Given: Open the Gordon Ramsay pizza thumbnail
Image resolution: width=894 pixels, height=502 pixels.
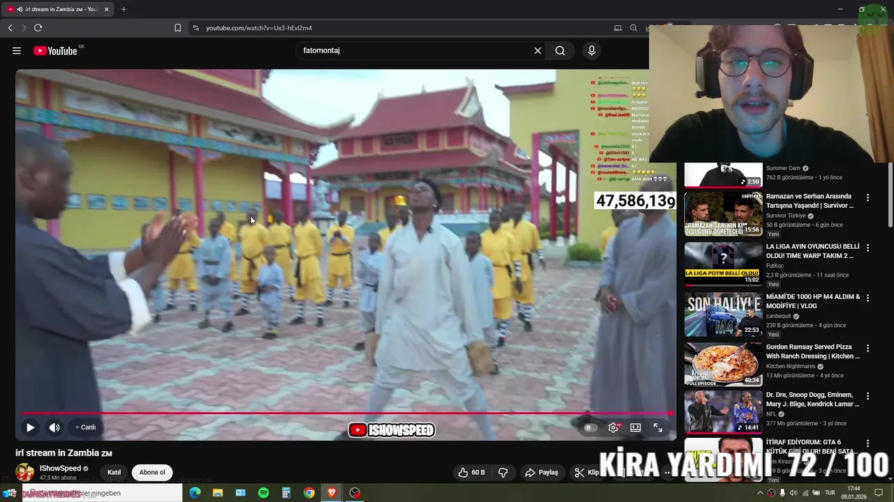Looking at the screenshot, I should coord(723,364).
